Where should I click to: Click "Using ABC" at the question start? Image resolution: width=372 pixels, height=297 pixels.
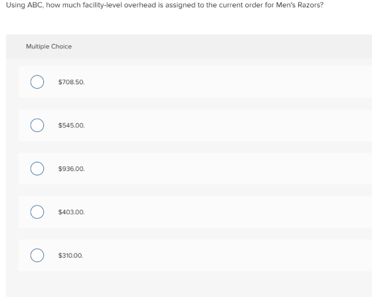click(25, 5)
